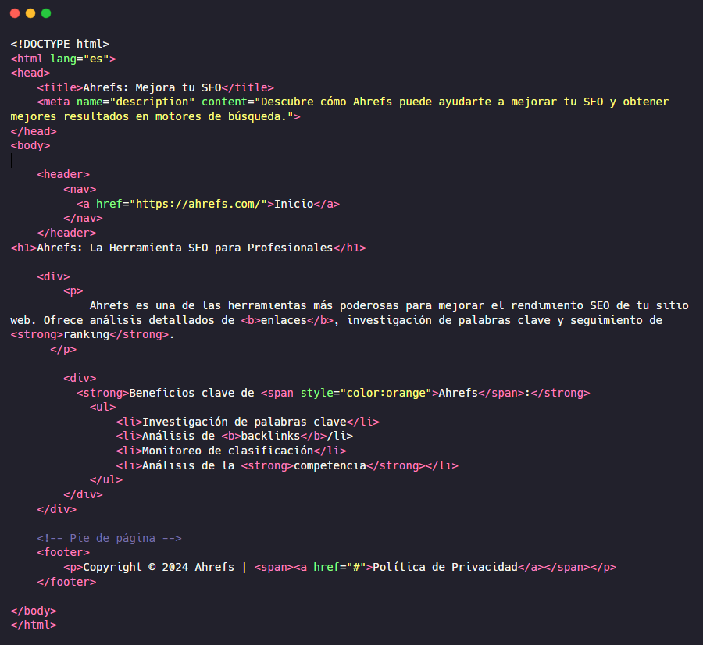This screenshot has height=645, width=703.
Task: Click the DOCTYPE html declaration line
Action: coord(59,44)
